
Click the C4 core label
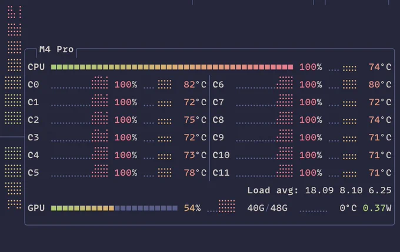coord(34,155)
